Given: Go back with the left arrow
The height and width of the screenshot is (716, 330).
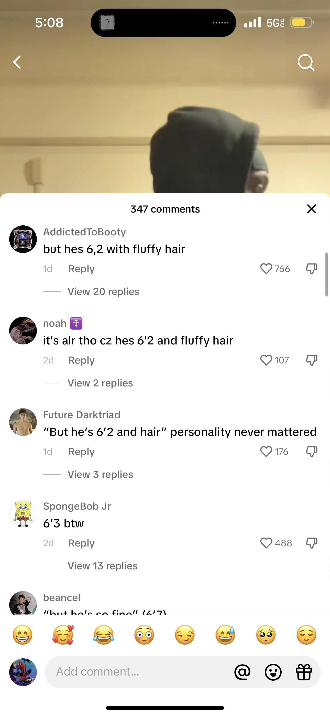Looking at the screenshot, I should click(x=17, y=62).
